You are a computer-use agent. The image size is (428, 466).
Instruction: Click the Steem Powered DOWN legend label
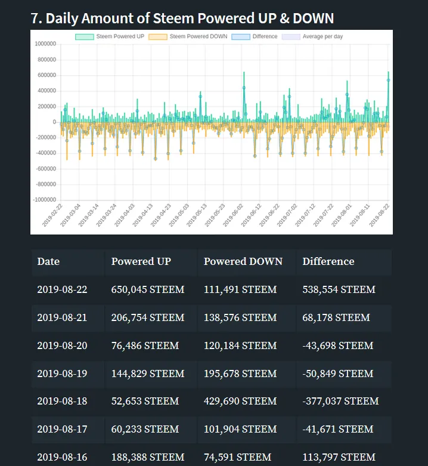(x=199, y=36)
